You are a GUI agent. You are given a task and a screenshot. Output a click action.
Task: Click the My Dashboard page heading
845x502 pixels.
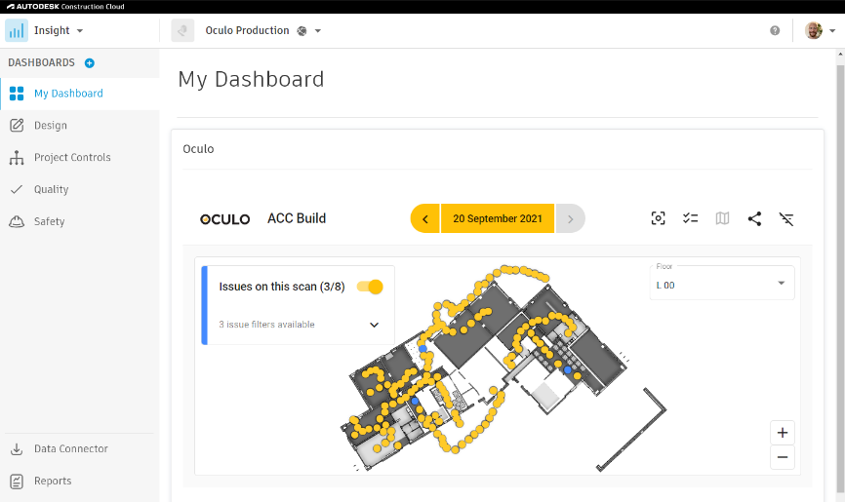click(251, 80)
